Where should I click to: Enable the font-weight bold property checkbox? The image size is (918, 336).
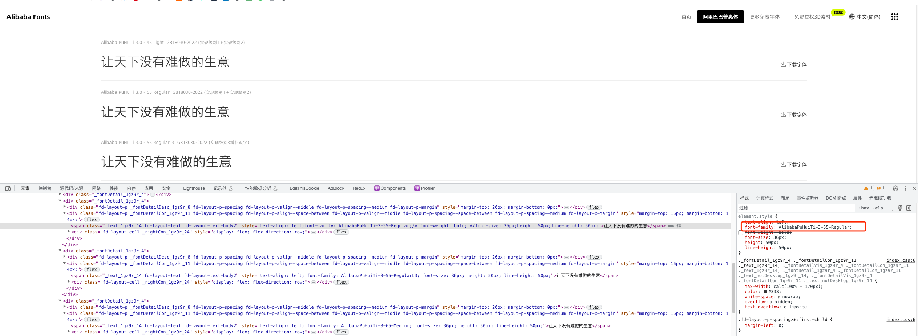pos(741,233)
